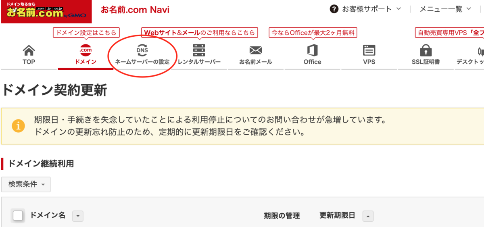
Task: Click the ドメイン継続利用 section heading
Action: click(41, 163)
